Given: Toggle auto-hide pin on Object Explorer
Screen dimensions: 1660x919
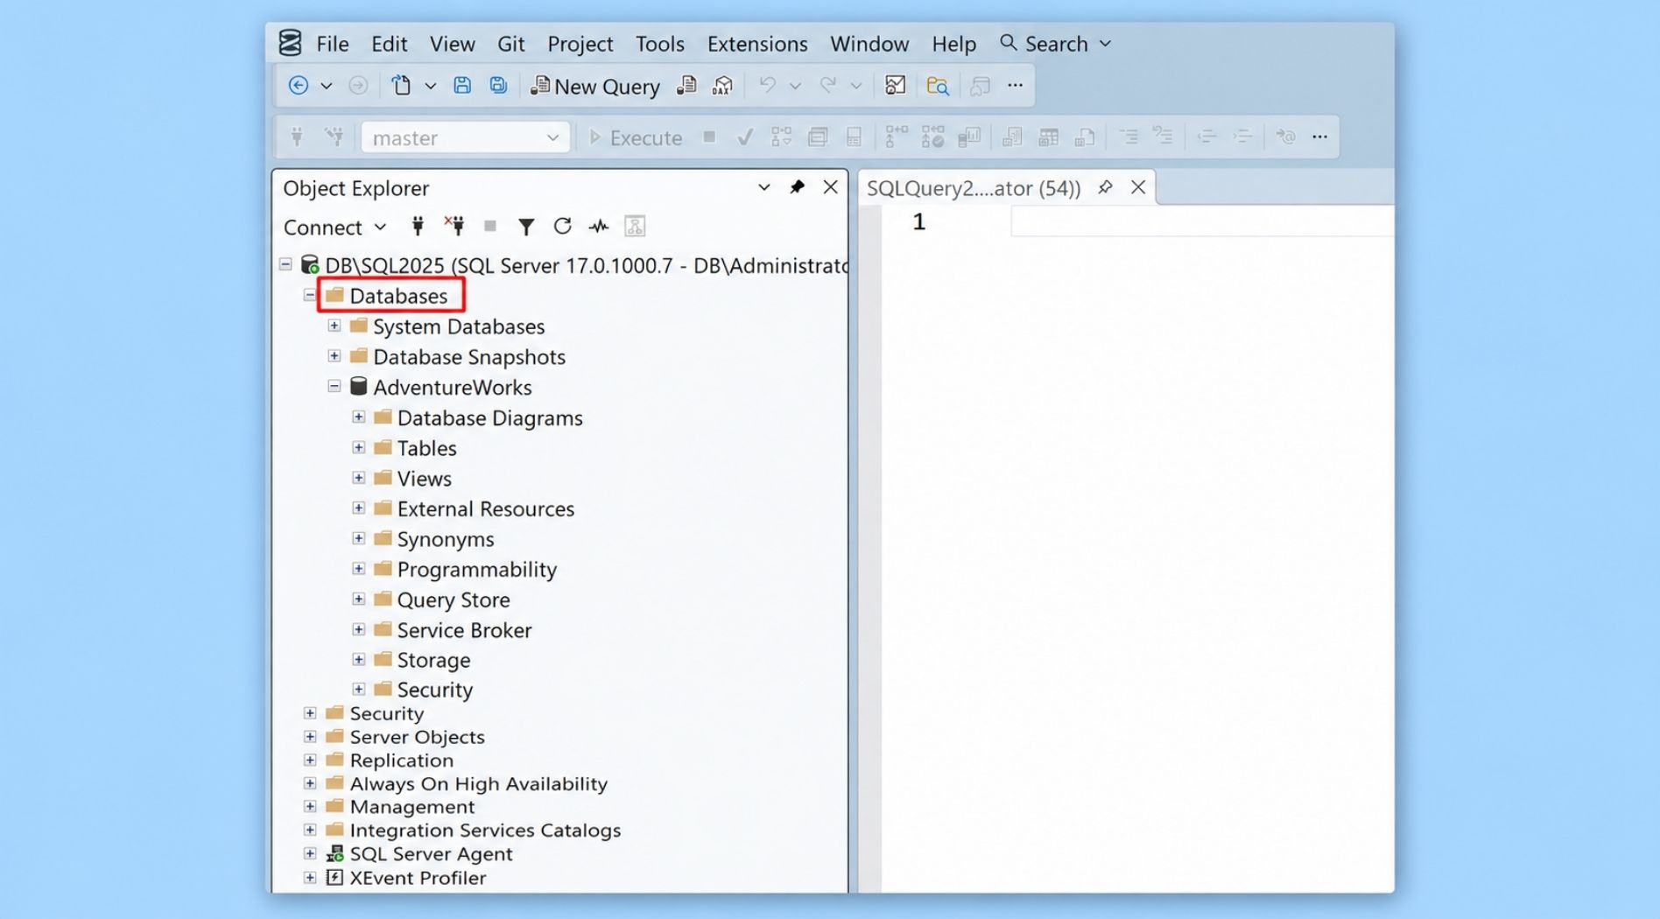Looking at the screenshot, I should tap(797, 187).
